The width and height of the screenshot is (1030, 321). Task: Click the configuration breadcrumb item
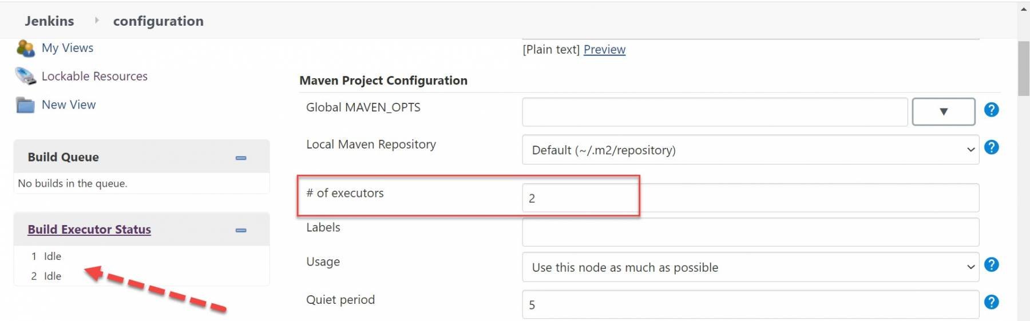click(158, 21)
